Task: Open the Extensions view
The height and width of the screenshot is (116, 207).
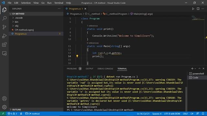Action: [x=4, y=44]
